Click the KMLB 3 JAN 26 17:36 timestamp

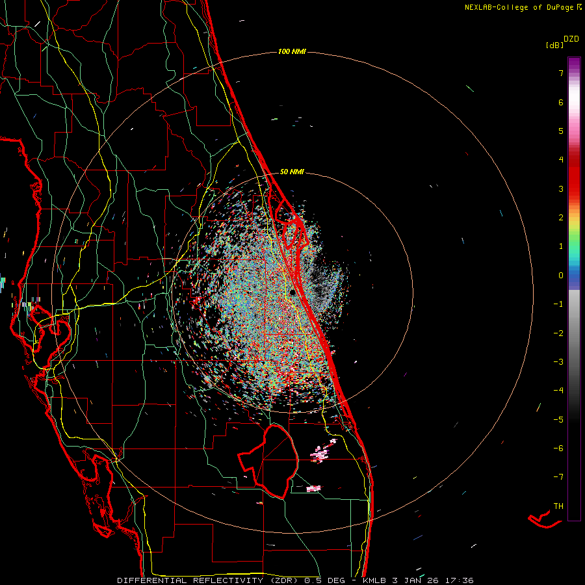418,580
